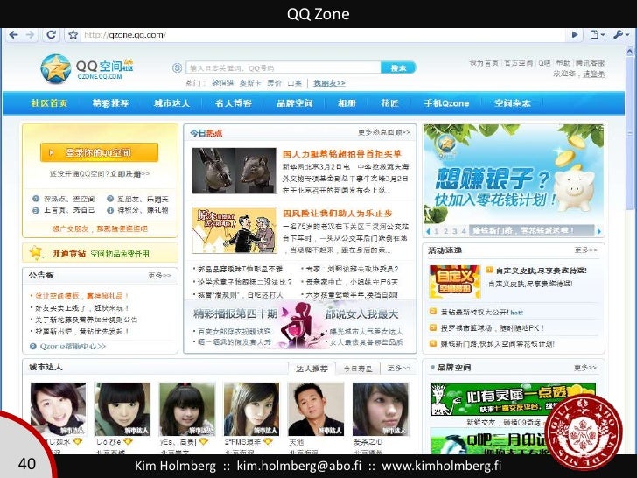Open the 自定义 skin promotion thumbnail
This screenshot has width=637, height=478.
[x=455, y=282]
